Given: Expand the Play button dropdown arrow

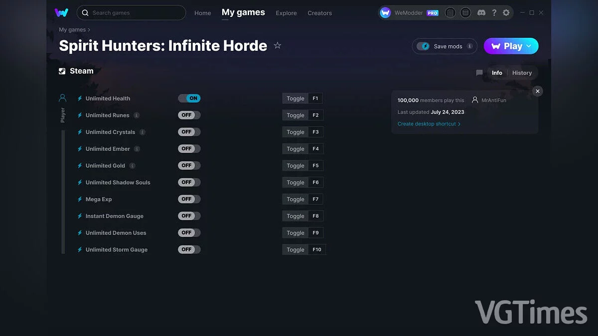Looking at the screenshot, I should 529,46.
